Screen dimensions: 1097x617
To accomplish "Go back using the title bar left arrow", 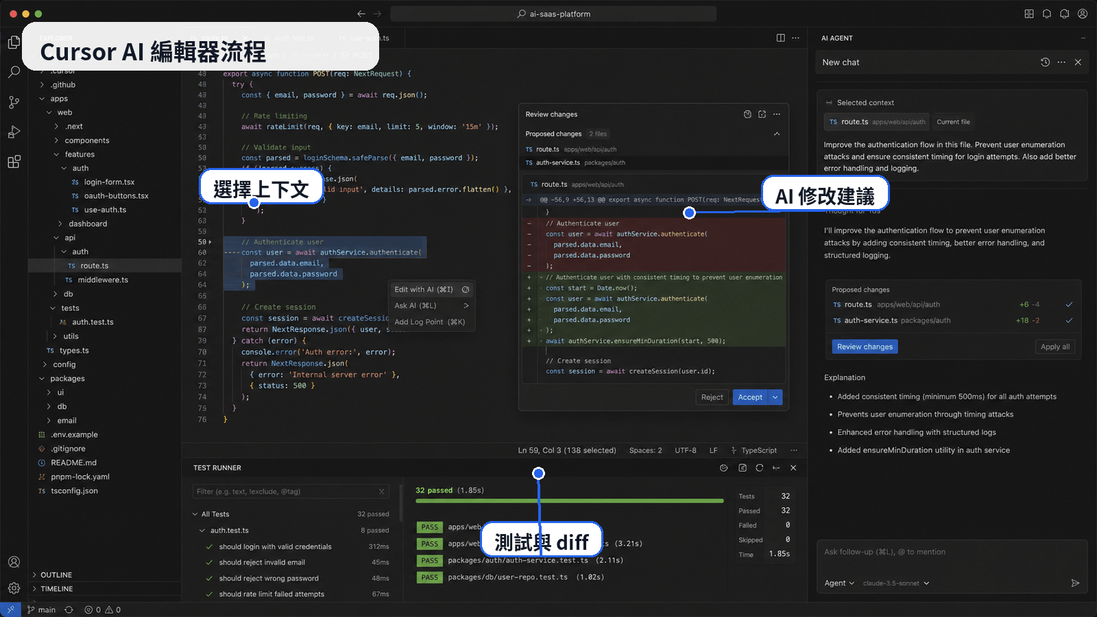I will coord(361,14).
